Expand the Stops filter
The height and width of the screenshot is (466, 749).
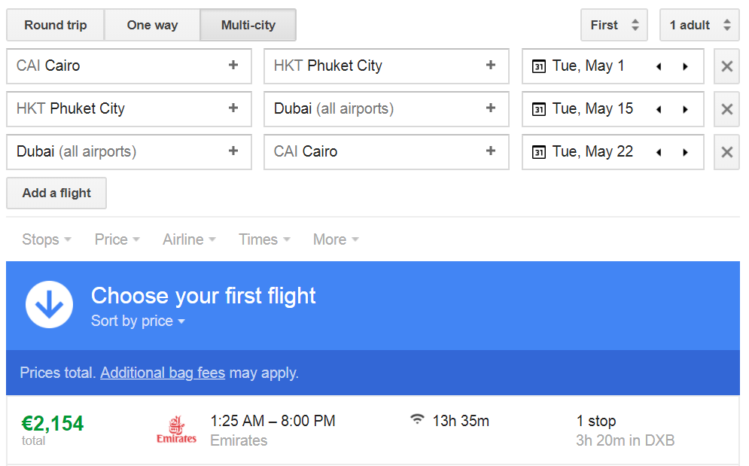[47, 239]
